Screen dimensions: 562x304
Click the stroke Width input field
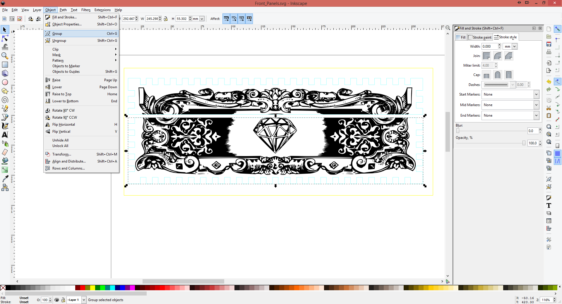click(x=489, y=46)
